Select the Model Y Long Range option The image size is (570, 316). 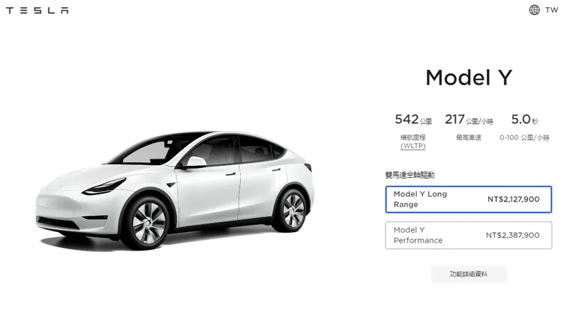point(468,199)
